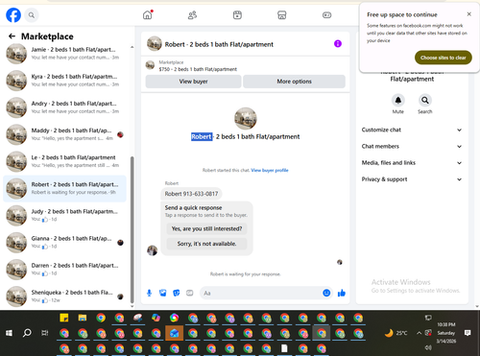The image size is (480, 356).
Task: Click More options button
Action: point(294,82)
